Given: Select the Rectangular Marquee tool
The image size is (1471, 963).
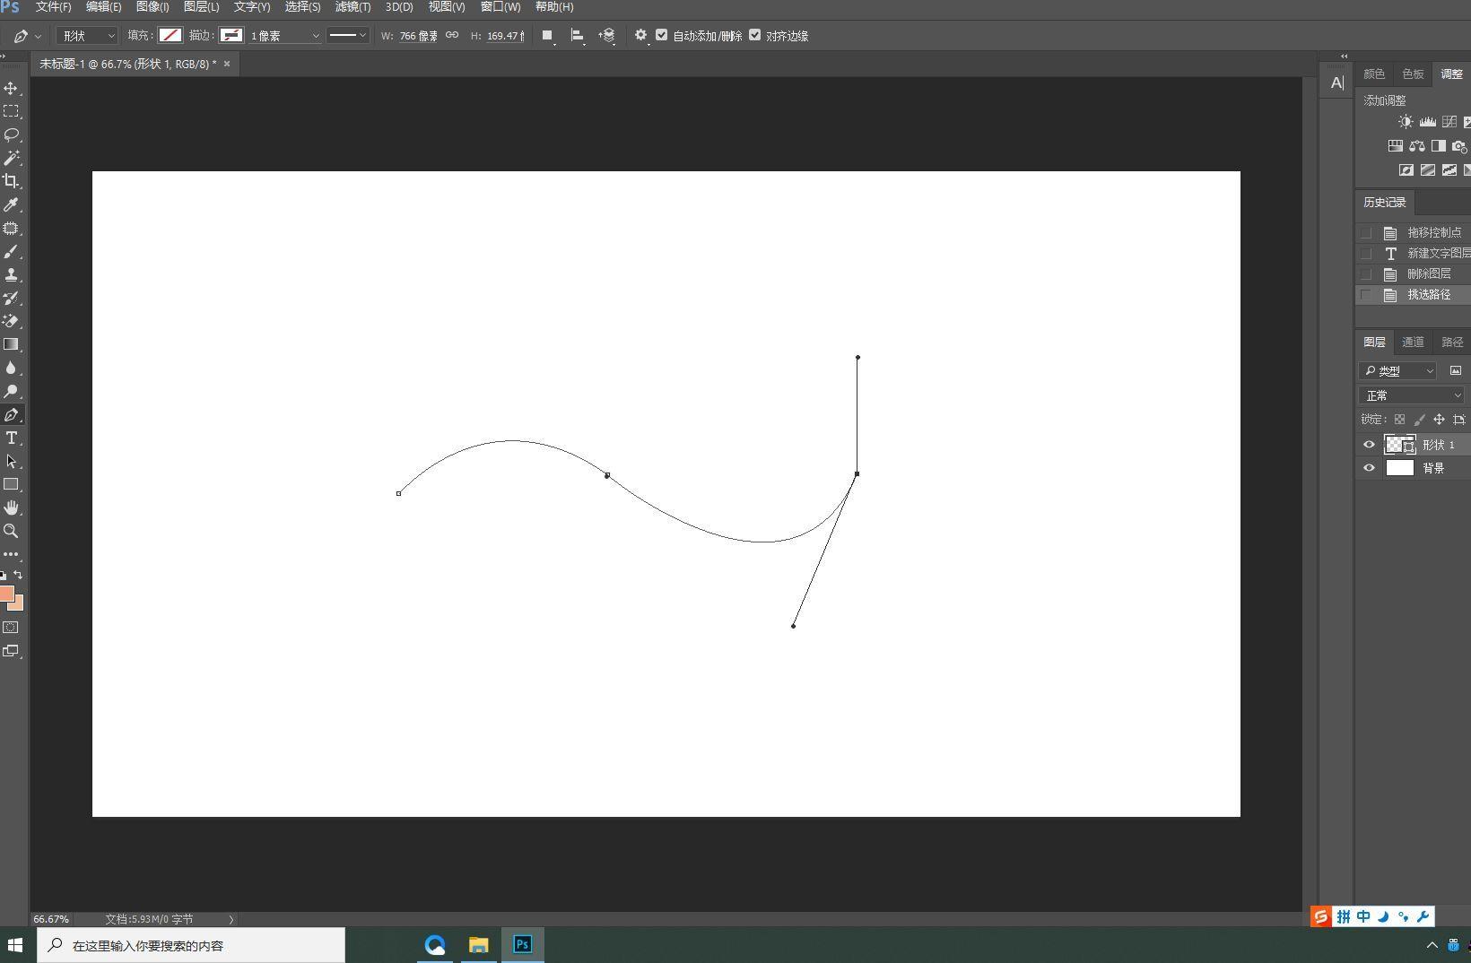Looking at the screenshot, I should [12, 111].
